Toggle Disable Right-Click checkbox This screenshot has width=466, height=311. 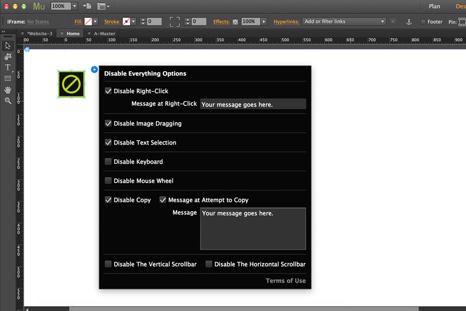108,91
